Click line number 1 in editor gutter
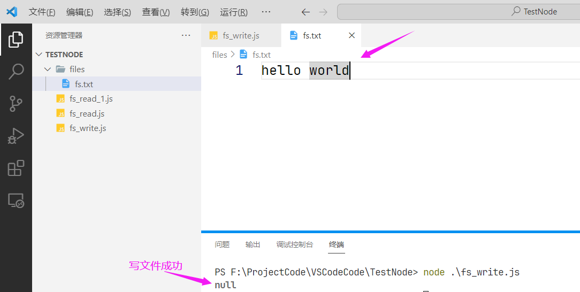The width and height of the screenshot is (580, 292). point(239,70)
